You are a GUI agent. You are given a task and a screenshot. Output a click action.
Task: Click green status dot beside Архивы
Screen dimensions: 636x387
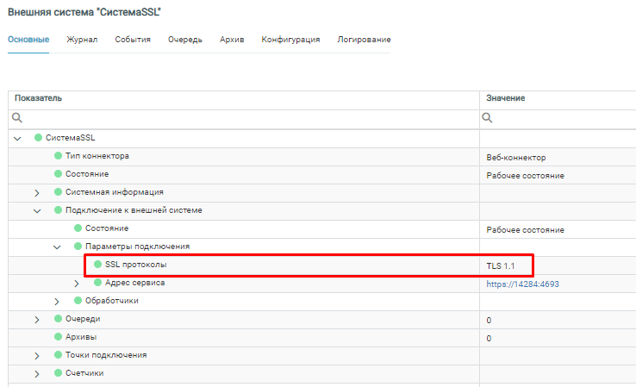tap(59, 337)
